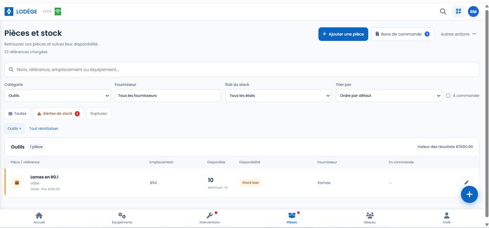
Task: Click the pencil edit icon for Lames en R0,1
Action: tap(466, 183)
